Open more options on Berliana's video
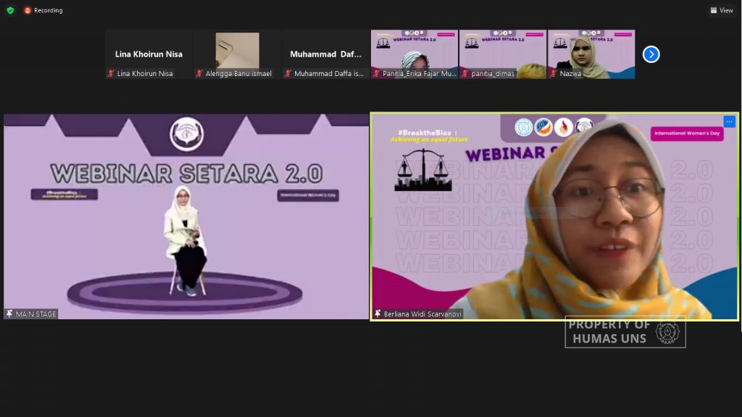This screenshot has height=417, width=742. click(729, 122)
